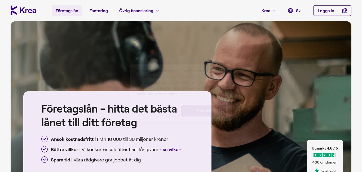Click the Trustpilot star logo
The height and width of the screenshot is (172, 362).
317,170
